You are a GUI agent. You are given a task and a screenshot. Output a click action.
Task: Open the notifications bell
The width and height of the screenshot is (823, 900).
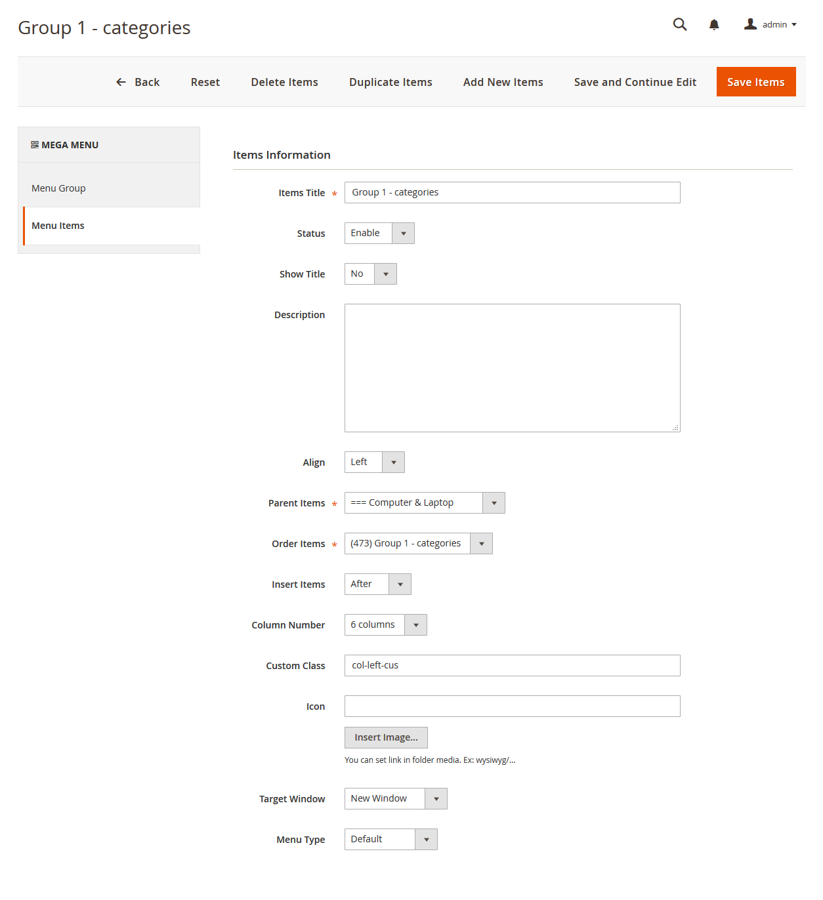pos(714,25)
